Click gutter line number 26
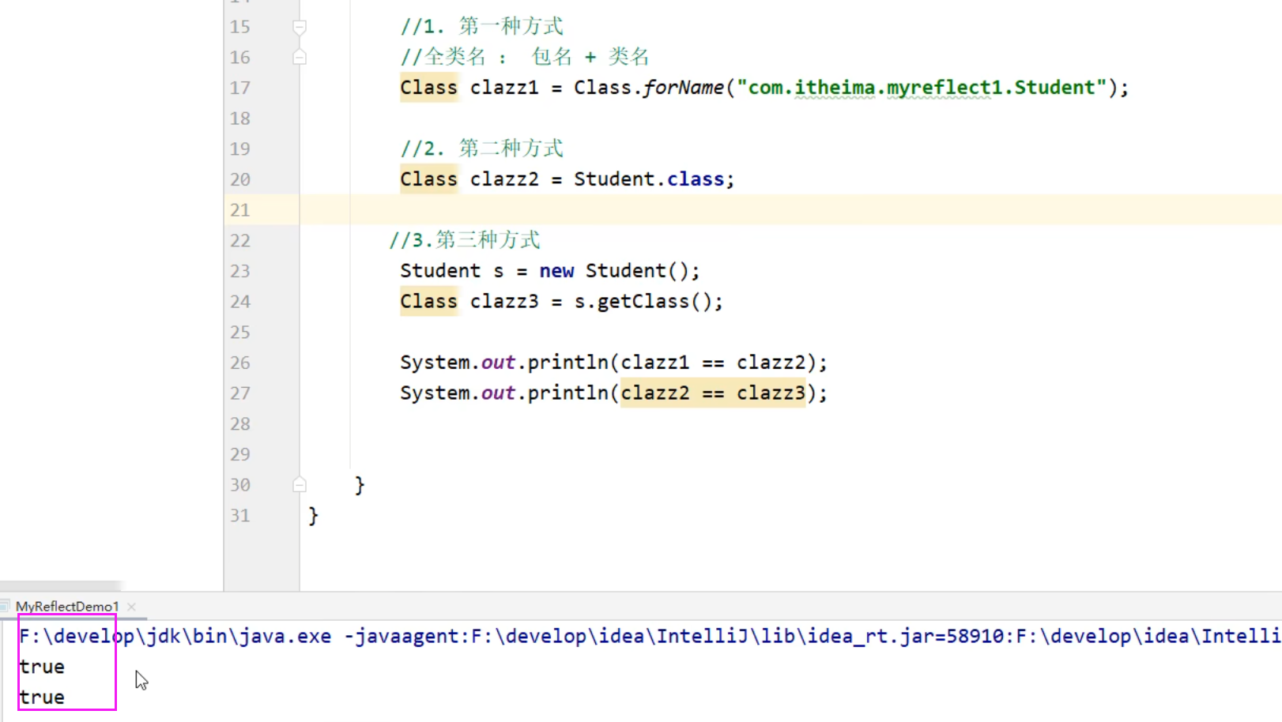Screen dimensions: 1282x722 click(x=240, y=363)
